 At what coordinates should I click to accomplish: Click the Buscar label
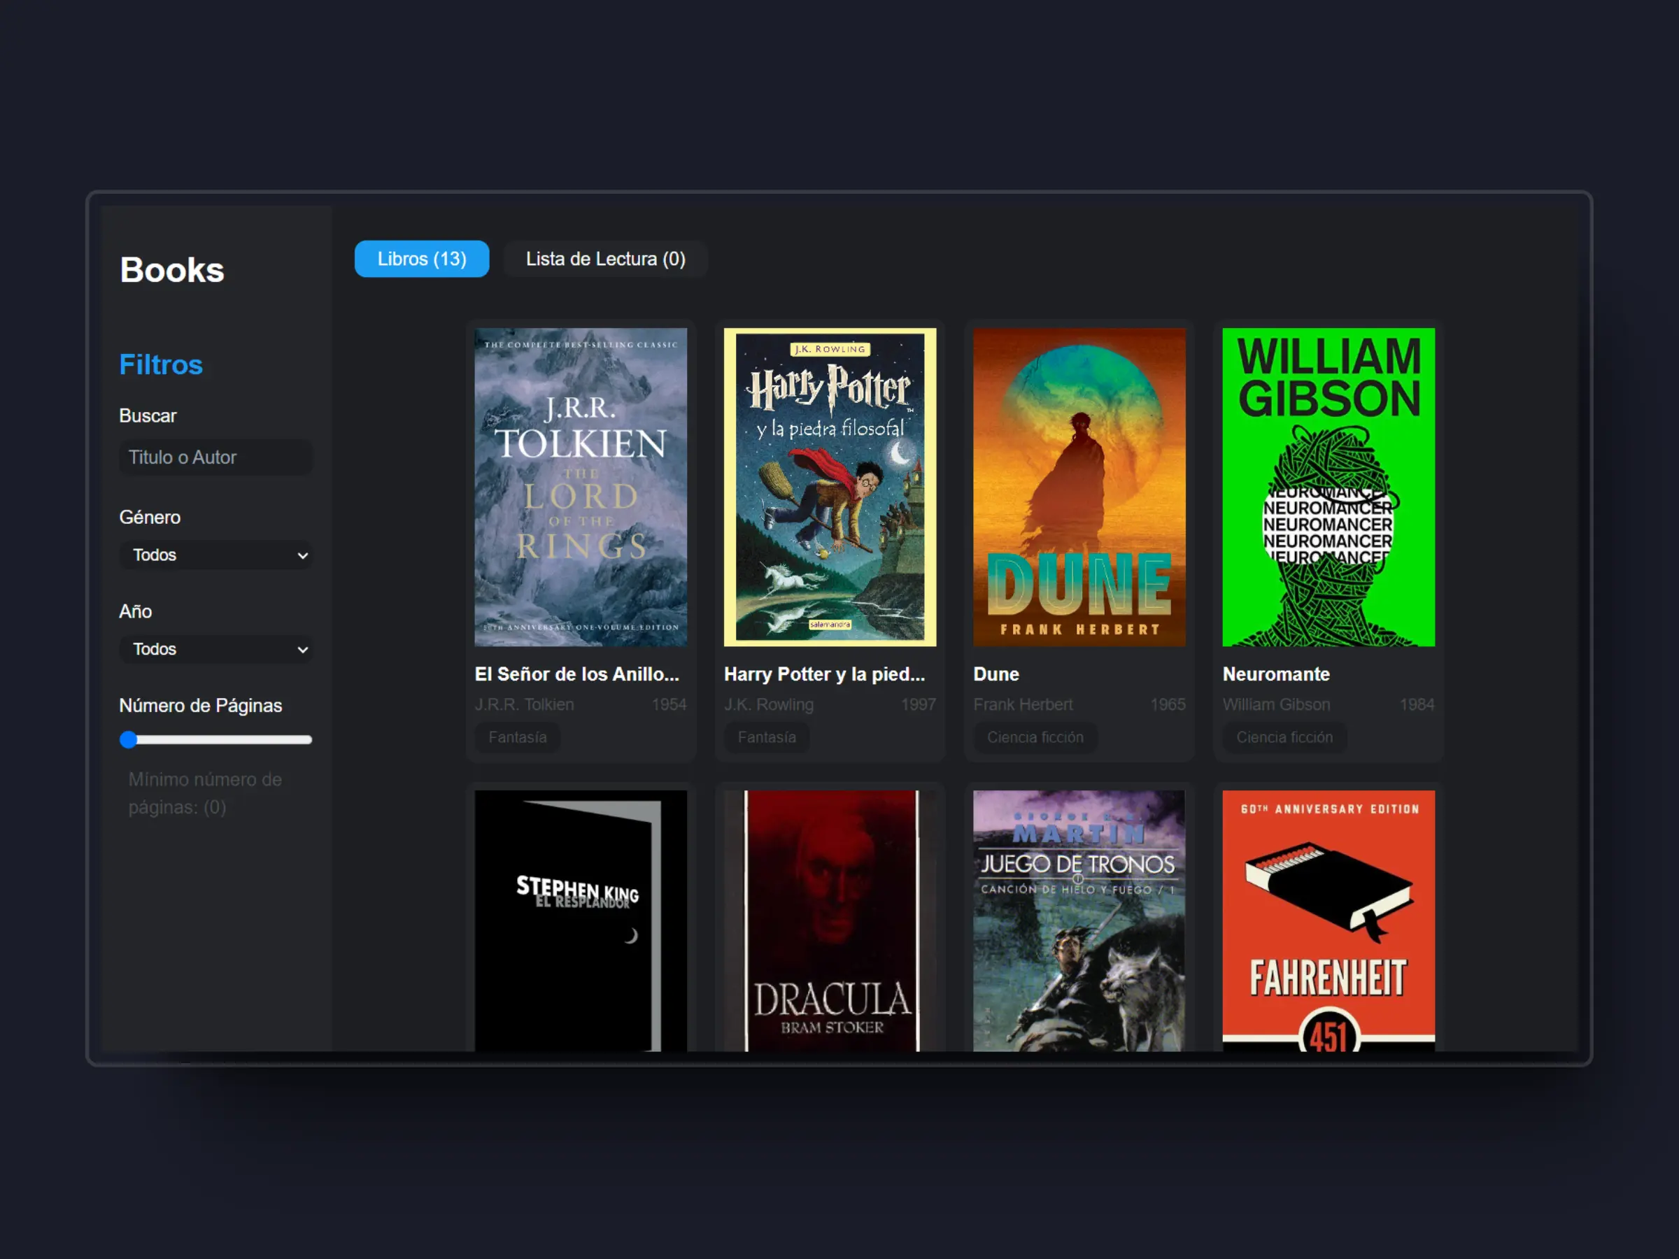pos(147,416)
